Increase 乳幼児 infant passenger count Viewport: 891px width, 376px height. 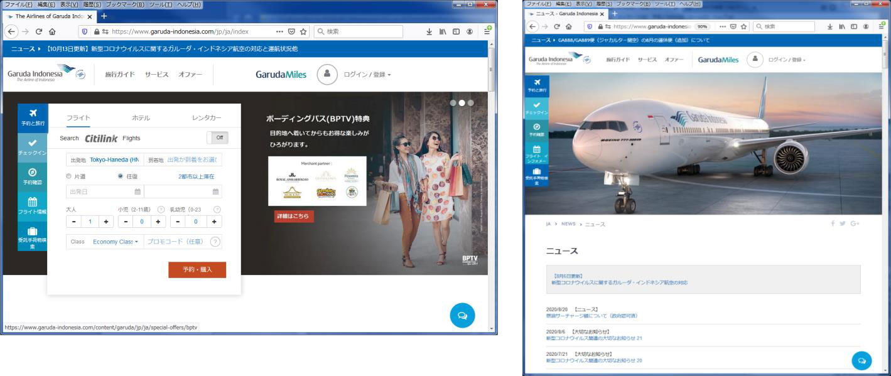point(214,222)
